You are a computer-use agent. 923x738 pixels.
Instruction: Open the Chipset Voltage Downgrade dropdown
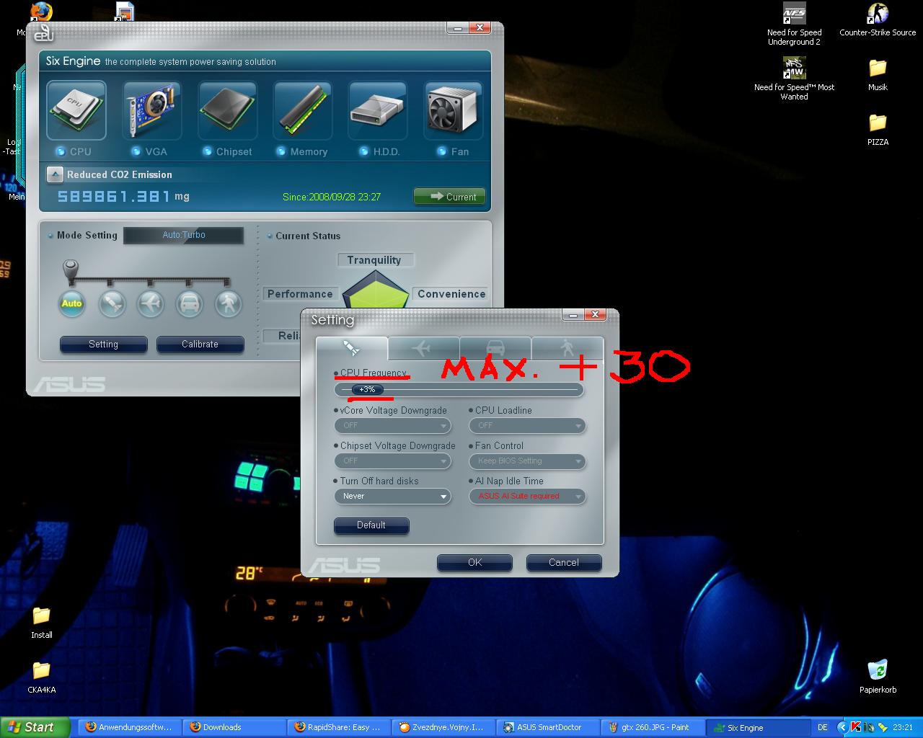(x=392, y=461)
